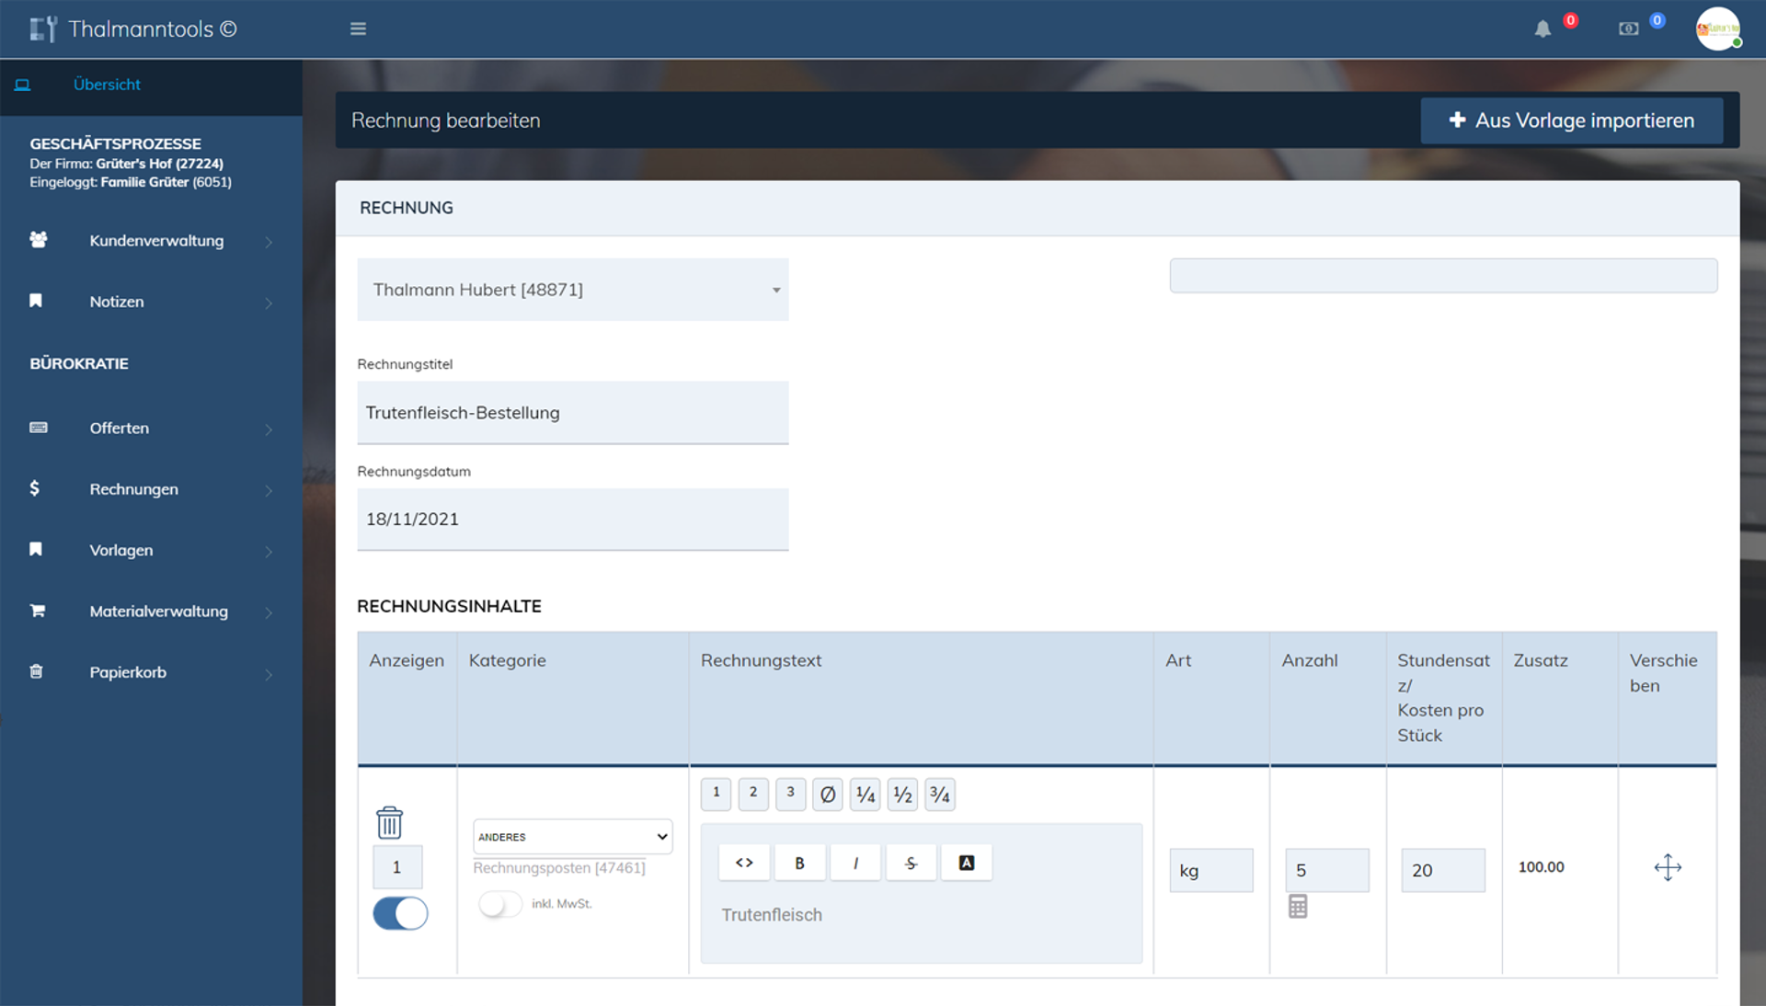Click the Zusatz value 100.00
1766x1006 pixels.
[x=1541, y=867]
